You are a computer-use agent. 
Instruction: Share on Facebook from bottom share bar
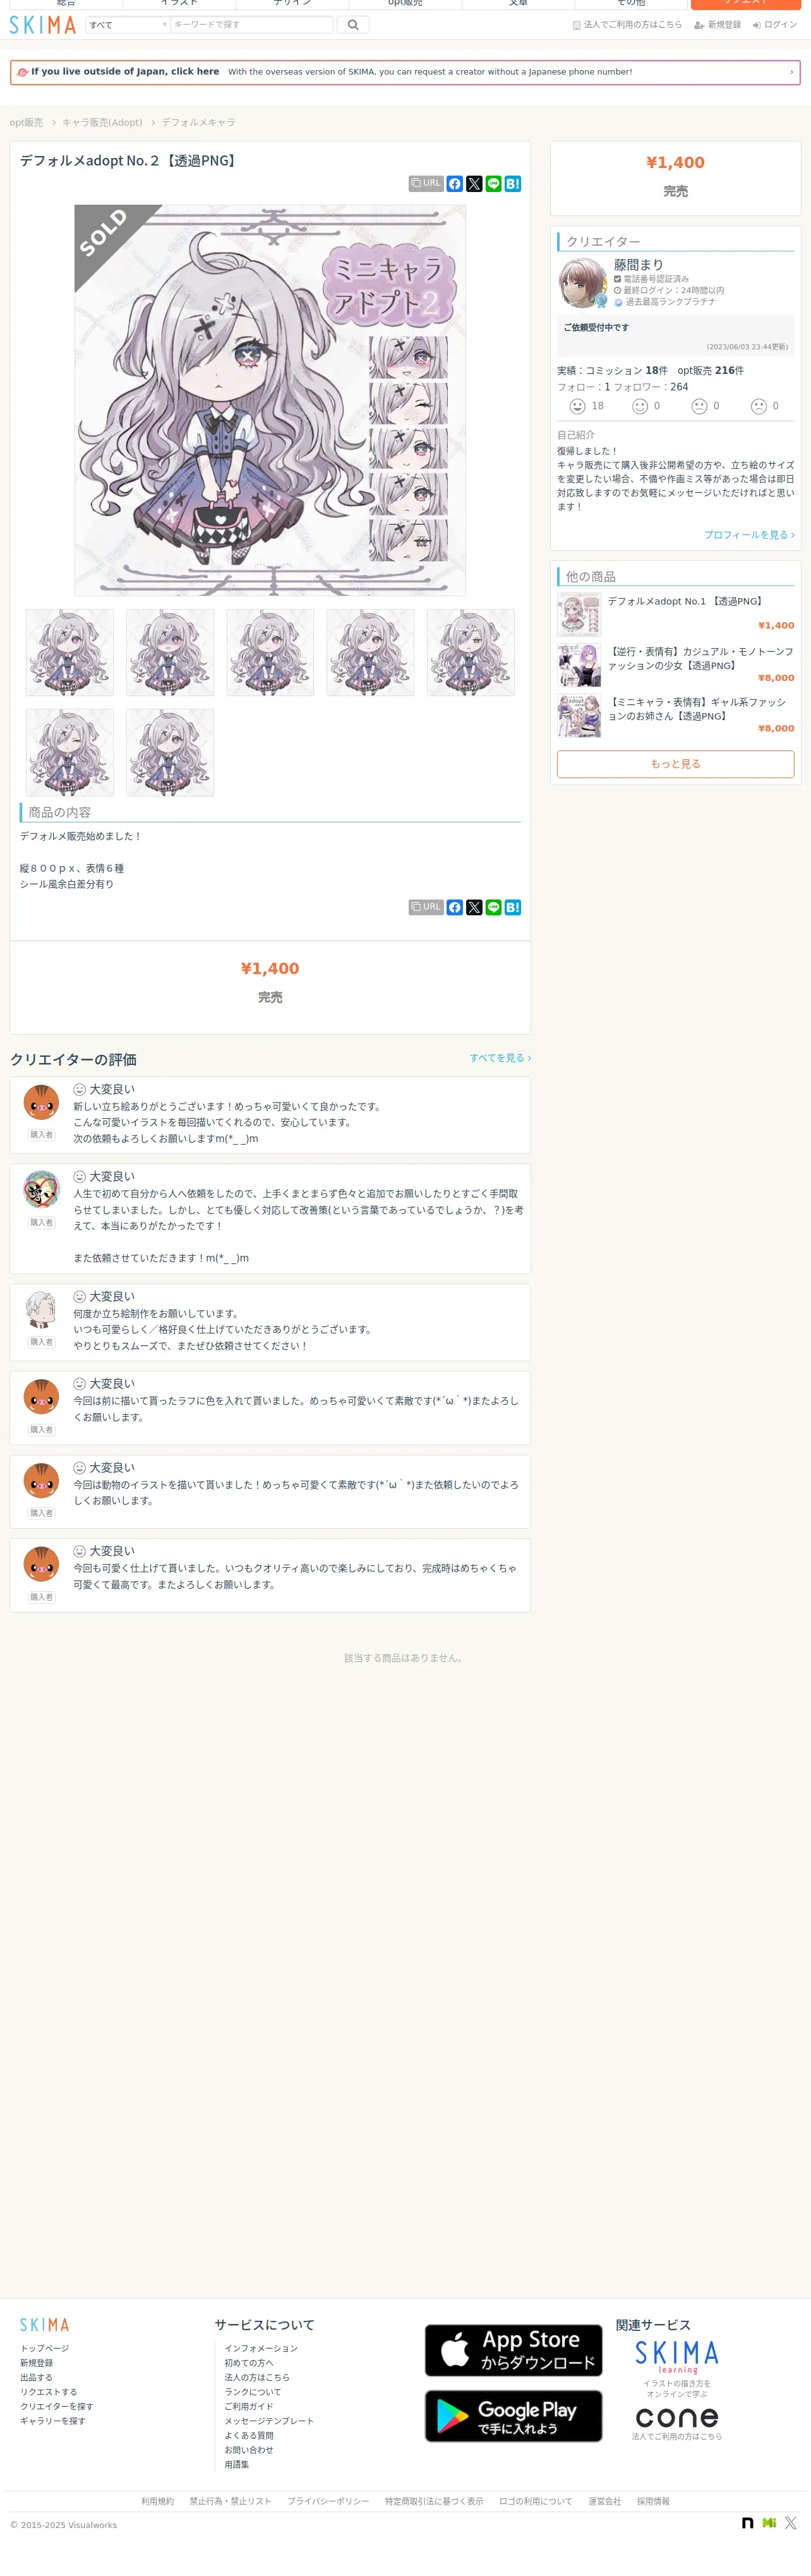click(x=455, y=907)
